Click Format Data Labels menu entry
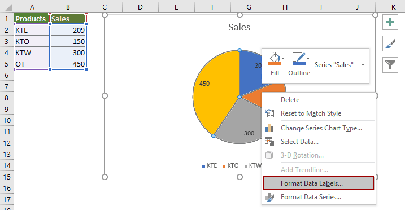The width and height of the screenshot is (405, 210). pyautogui.click(x=319, y=183)
